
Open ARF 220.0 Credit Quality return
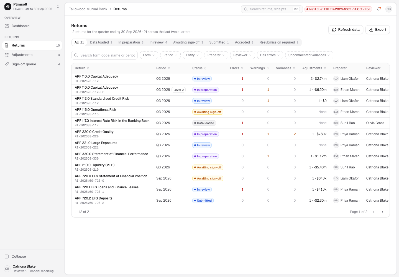(231, 134)
